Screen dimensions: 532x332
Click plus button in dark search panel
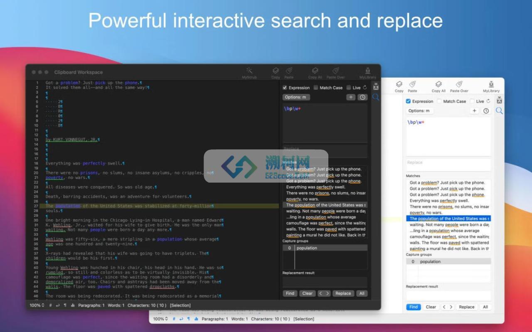pyautogui.click(x=351, y=97)
